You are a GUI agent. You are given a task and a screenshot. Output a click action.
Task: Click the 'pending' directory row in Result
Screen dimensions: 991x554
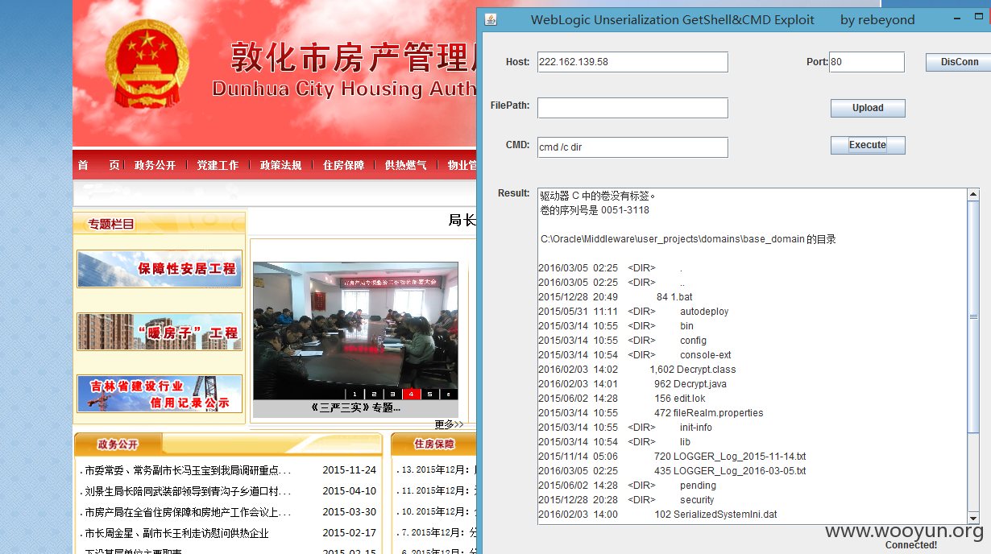(628, 486)
